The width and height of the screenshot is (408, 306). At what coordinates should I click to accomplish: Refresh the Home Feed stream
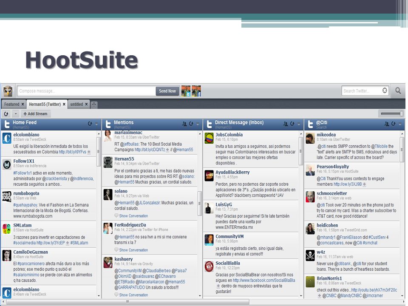tap(90, 124)
